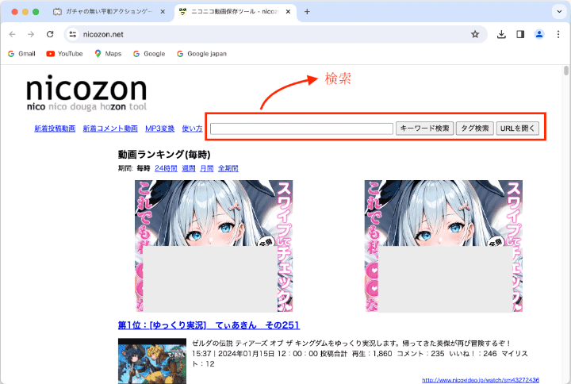Click the タグ検索 button
Image resolution: width=571 pixels, height=384 pixels.
click(475, 129)
